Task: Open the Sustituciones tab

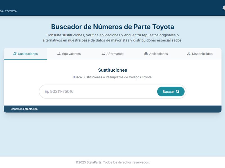Action: (x=25, y=54)
